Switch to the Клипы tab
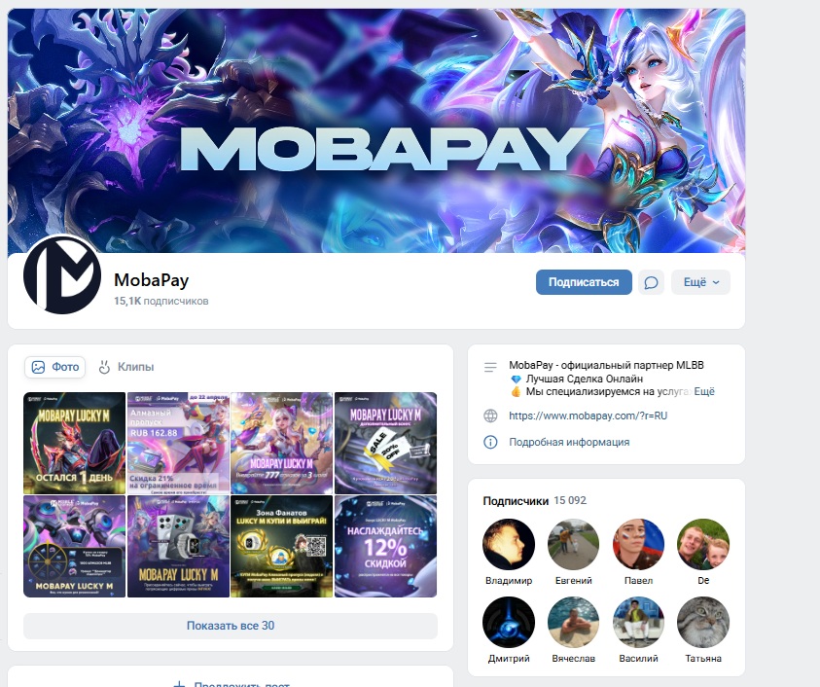Screen dimensions: 820x687 126,367
